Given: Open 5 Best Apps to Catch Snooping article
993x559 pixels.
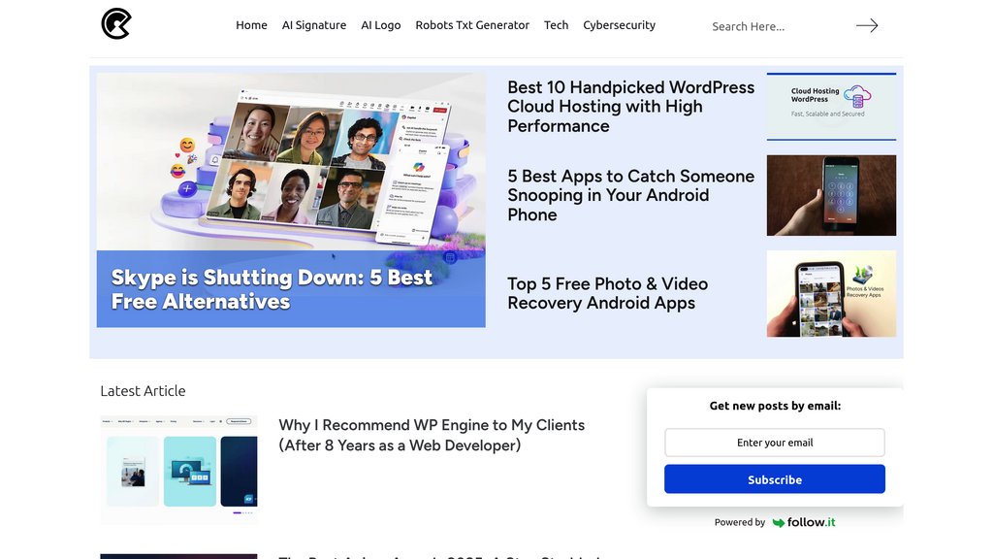Looking at the screenshot, I should (x=630, y=195).
